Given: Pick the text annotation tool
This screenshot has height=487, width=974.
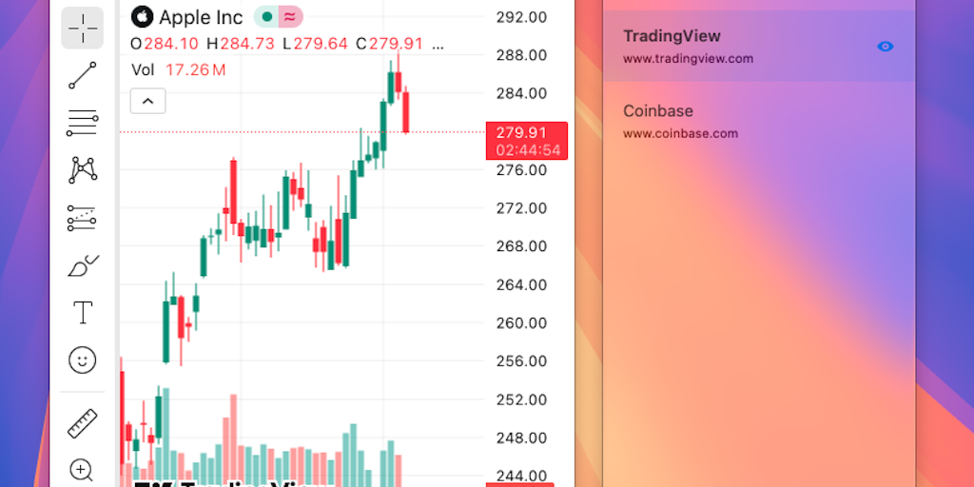Looking at the screenshot, I should tap(83, 312).
